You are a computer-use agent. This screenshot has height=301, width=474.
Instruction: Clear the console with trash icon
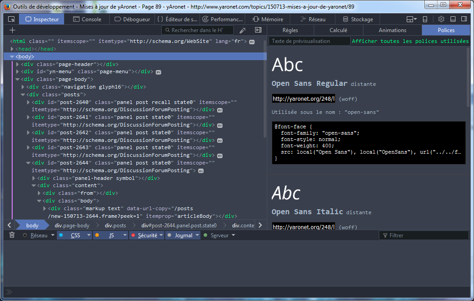(12, 235)
